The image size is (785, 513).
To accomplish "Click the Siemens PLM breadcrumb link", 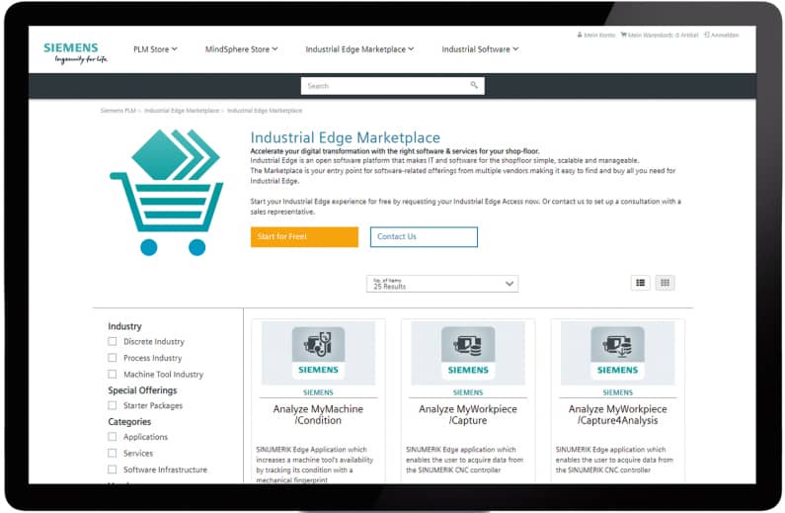I will pos(118,111).
